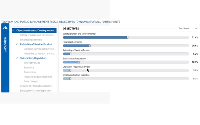Open the Sort None dropdown
The height and width of the screenshot is (125, 200).
(x=188, y=29)
